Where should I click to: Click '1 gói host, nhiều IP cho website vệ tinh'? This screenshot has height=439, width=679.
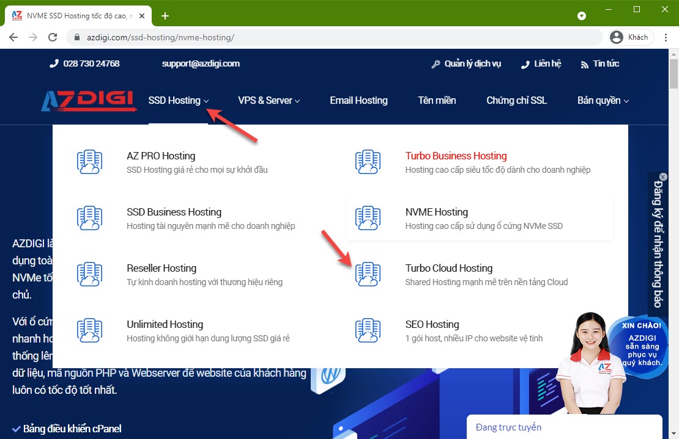pos(473,338)
